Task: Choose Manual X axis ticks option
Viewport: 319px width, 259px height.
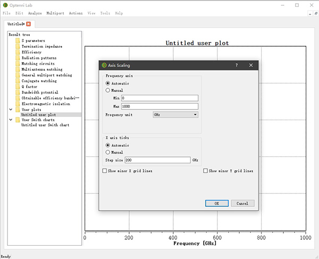Action: click(x=108, y=152)
